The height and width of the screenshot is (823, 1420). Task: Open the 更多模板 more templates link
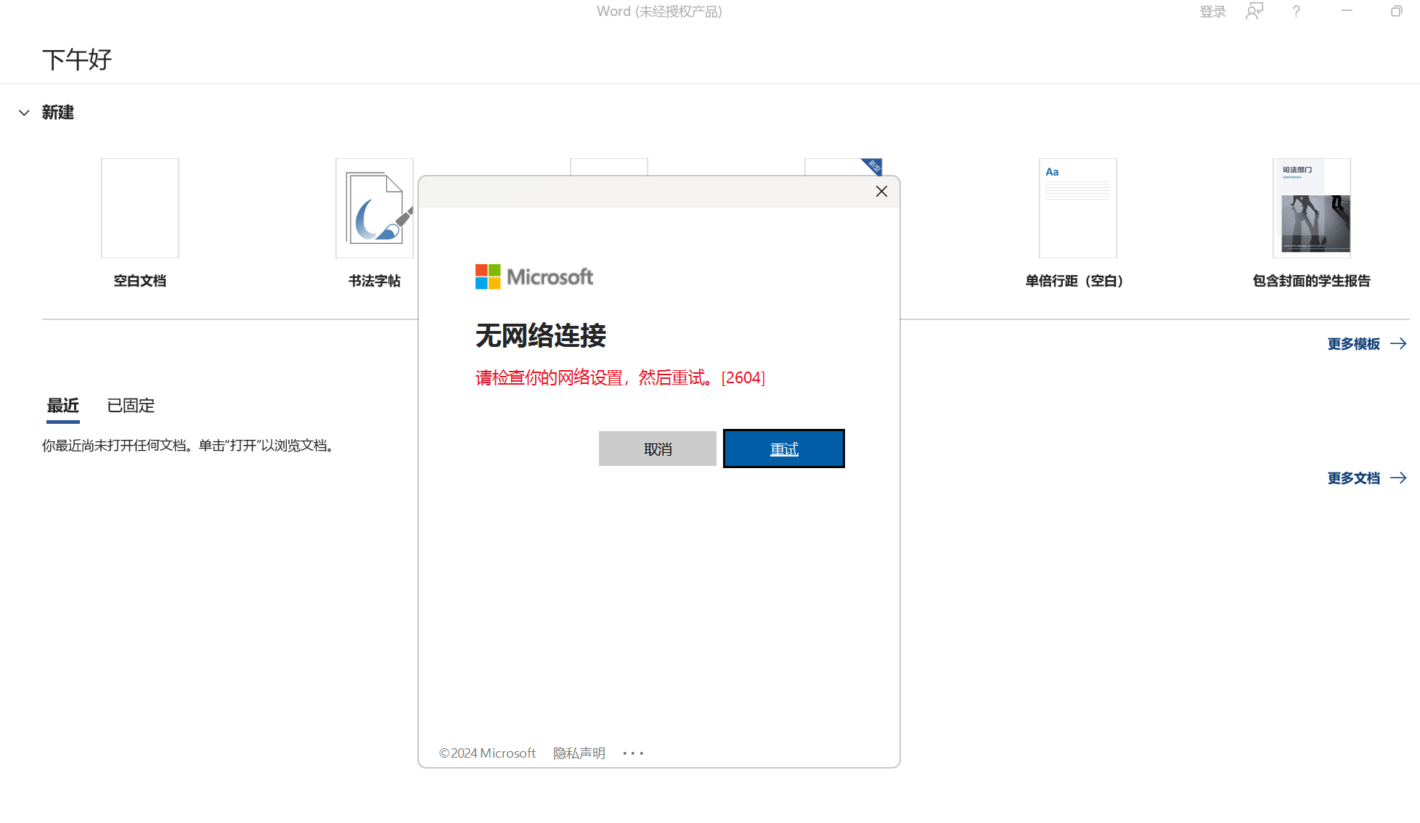click(1354, 344)
